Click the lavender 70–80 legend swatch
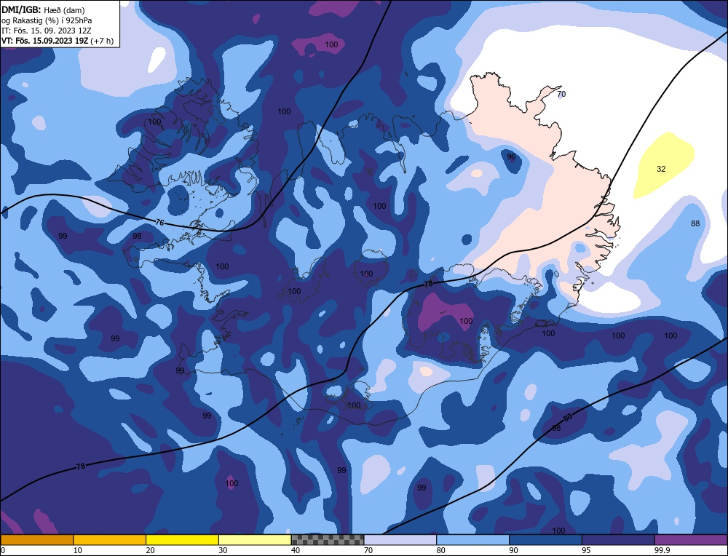 [x=400, y=540]
